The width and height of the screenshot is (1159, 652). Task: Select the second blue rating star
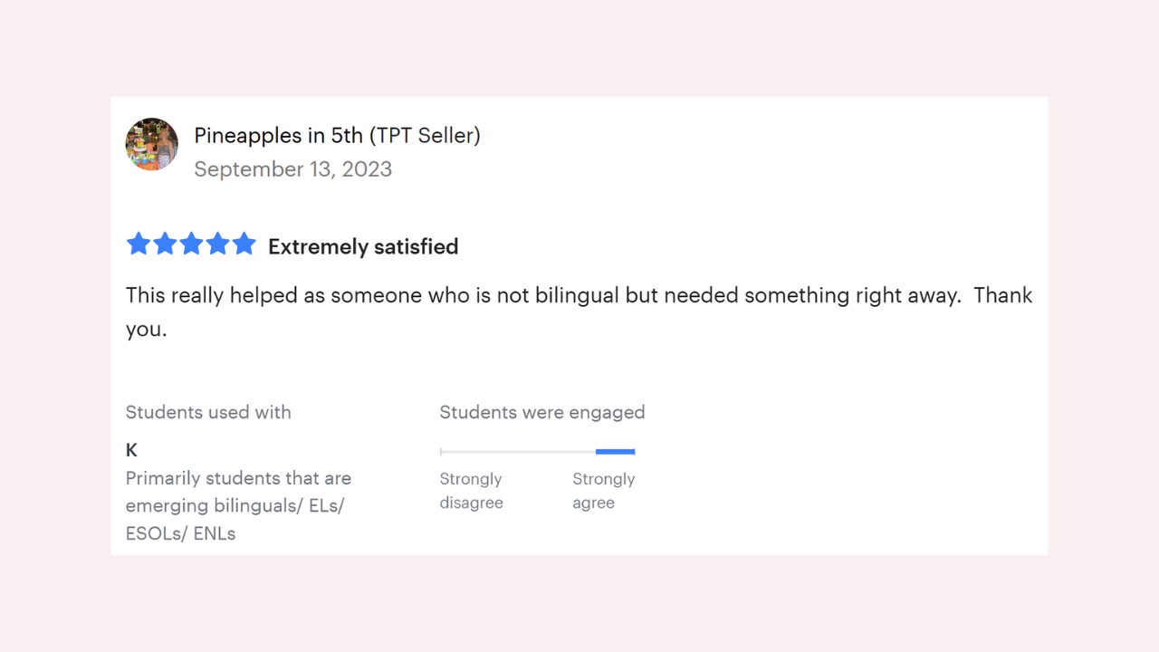165,244
